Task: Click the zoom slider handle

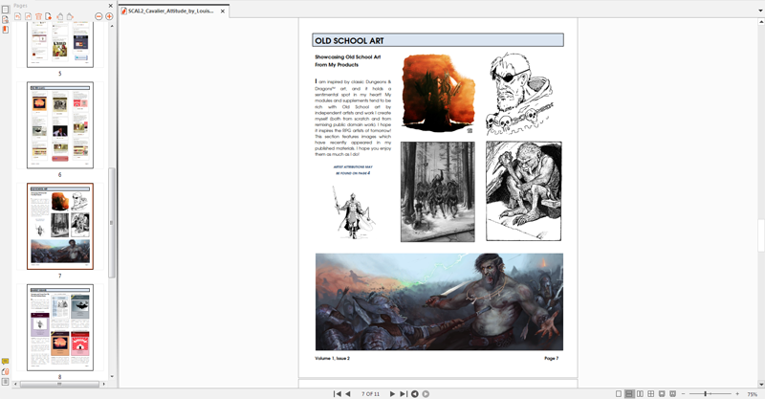Action: coord(705,393)
